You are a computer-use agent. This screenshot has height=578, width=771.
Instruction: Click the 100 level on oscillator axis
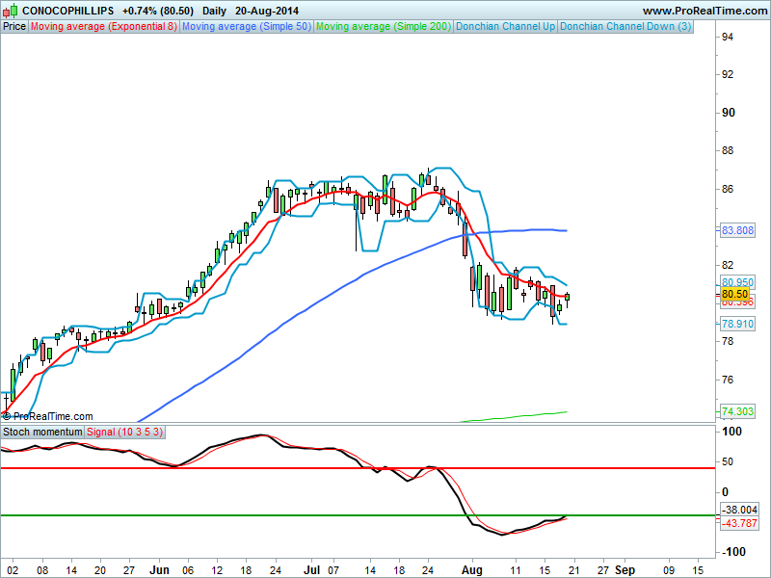[x=731, y=432]
